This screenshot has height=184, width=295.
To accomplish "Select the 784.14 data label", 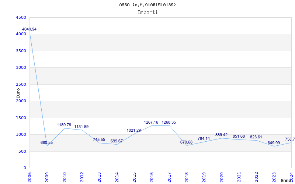I will click(204, 139).
